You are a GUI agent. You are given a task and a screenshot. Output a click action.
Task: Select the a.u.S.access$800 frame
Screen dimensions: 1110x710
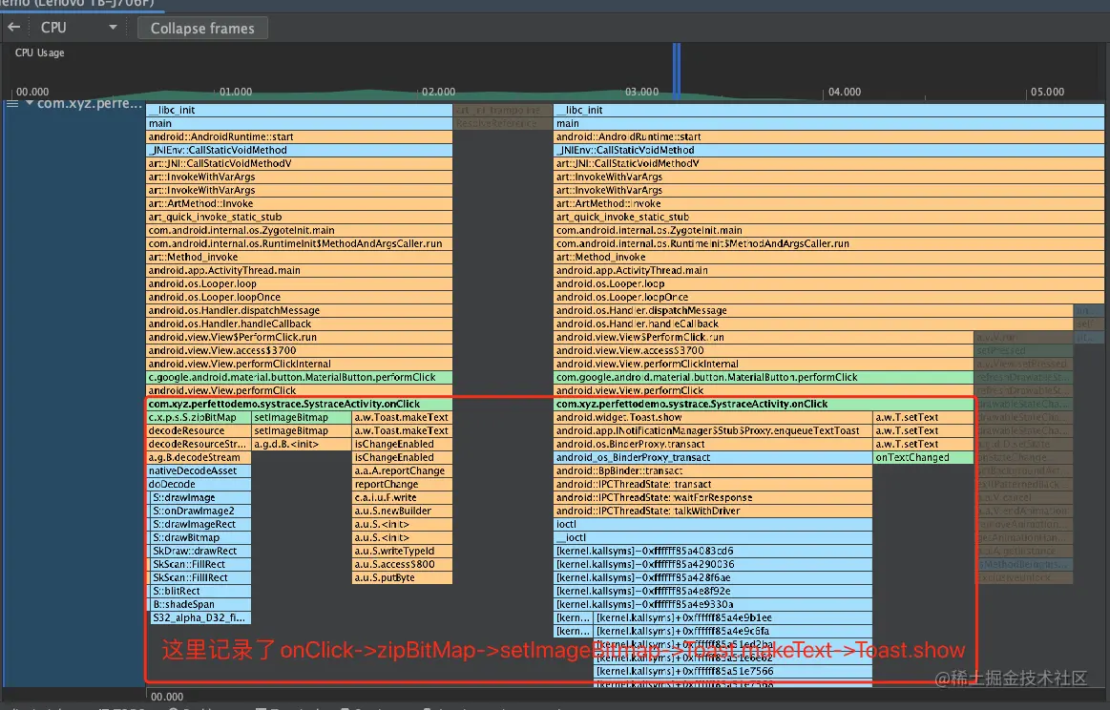(402, 565)
